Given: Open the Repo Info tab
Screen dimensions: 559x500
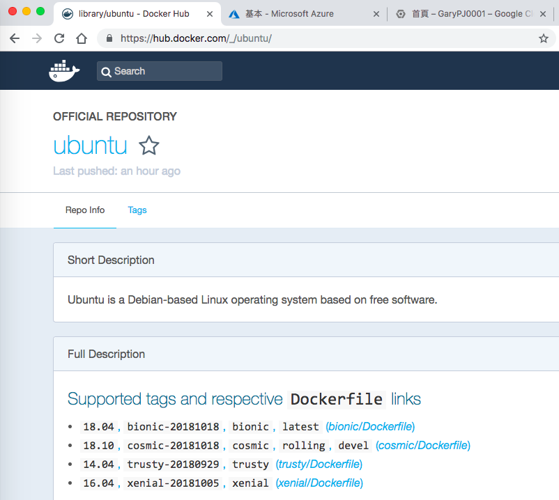Looking at the screenshot, I should click(x=85, y=210).
